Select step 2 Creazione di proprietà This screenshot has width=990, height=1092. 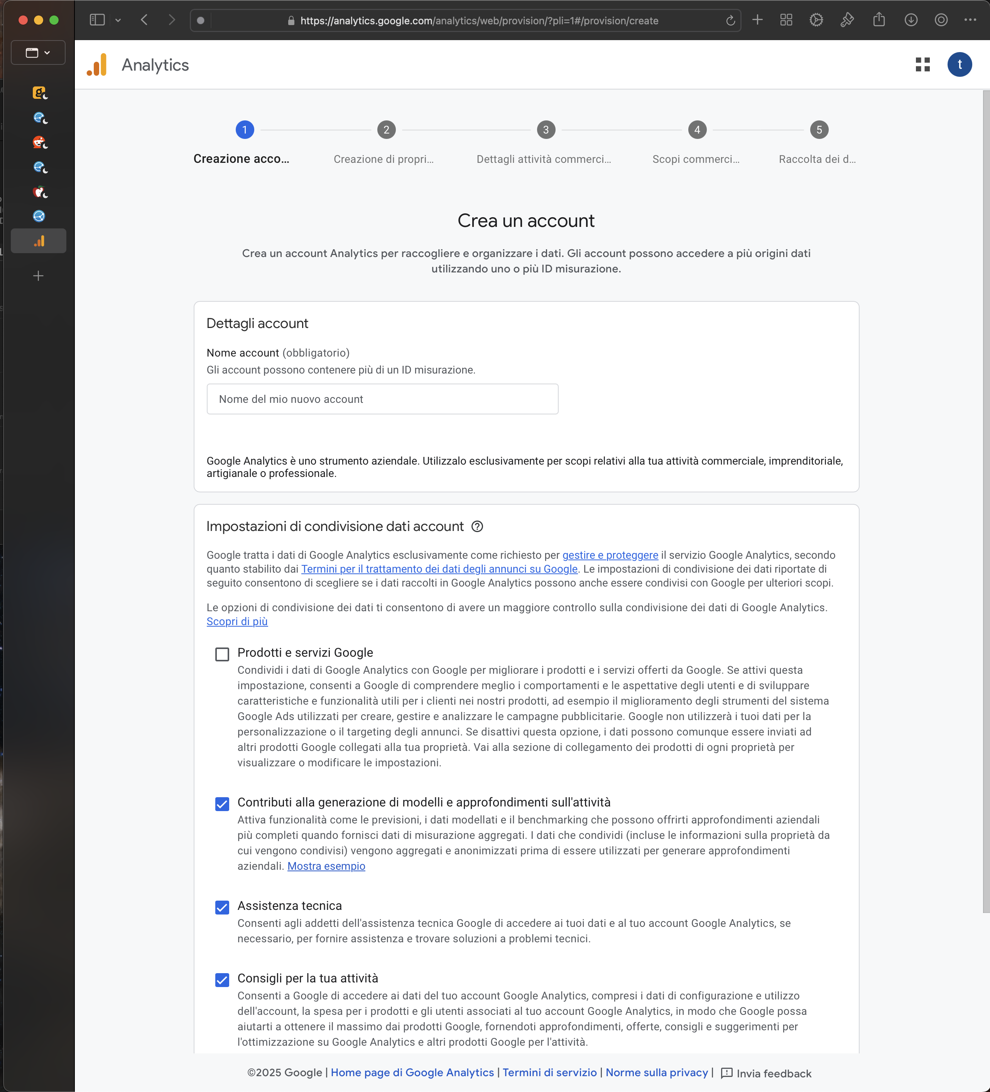pos(386,130)
